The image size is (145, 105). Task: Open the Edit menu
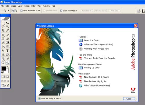(7, 6)
